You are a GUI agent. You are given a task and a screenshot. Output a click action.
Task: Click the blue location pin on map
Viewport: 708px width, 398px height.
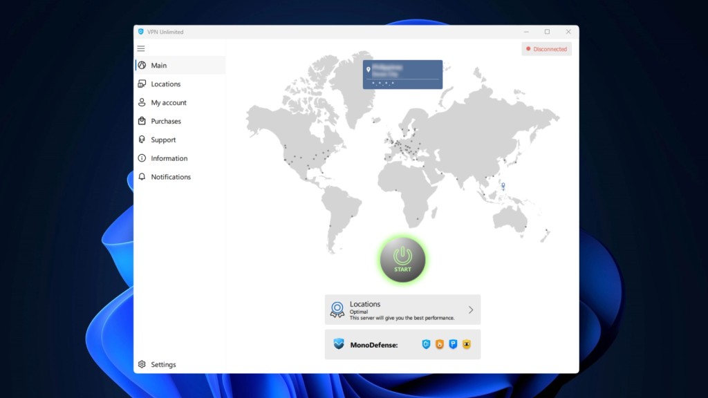[503, 185]
